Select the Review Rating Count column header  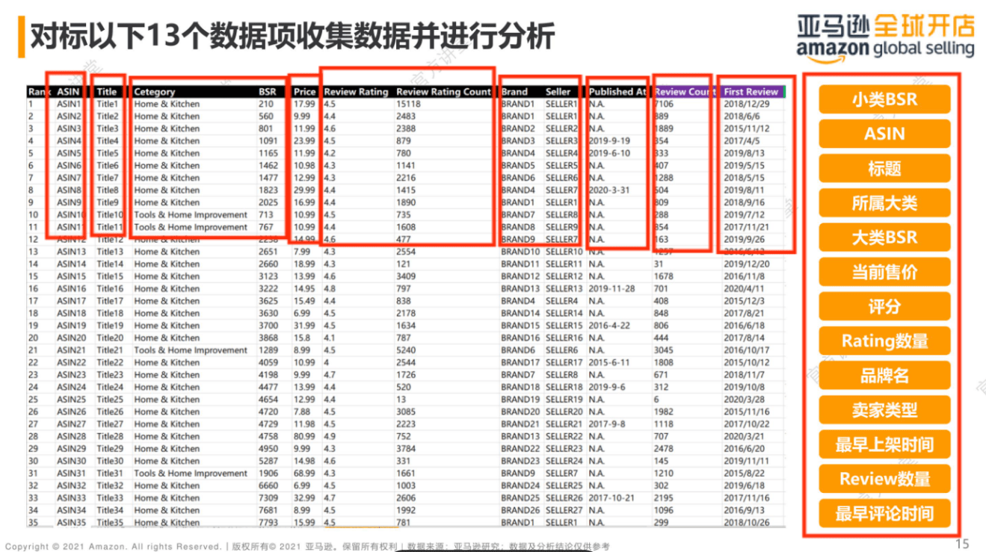pos(444,92)
